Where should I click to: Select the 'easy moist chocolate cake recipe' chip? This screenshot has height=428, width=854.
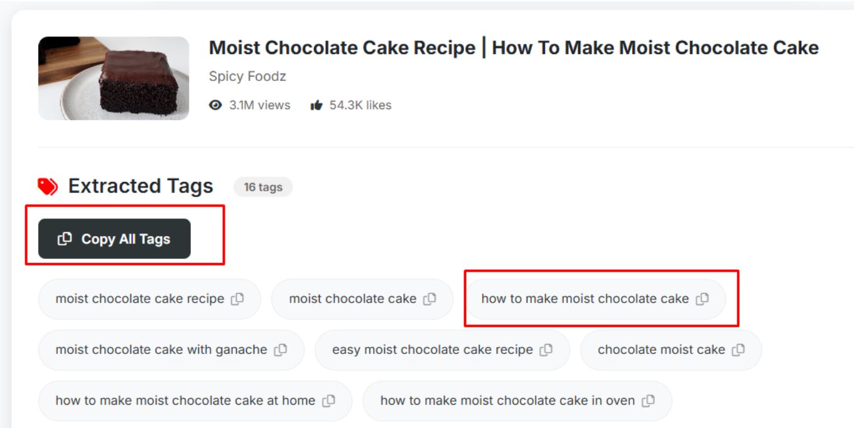pos(442,350)
